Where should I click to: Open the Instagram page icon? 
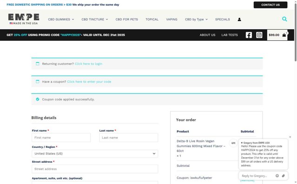click(259, 35)
